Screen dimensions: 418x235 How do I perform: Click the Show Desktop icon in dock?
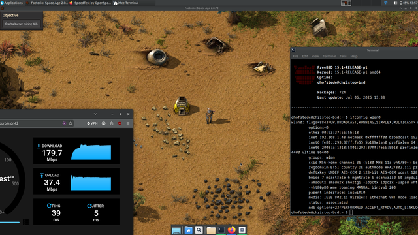coord(176,230)
